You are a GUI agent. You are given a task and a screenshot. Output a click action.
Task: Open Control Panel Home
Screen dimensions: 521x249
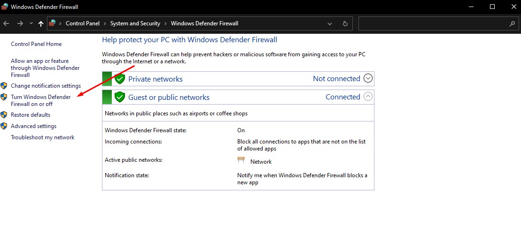(36, 44)
